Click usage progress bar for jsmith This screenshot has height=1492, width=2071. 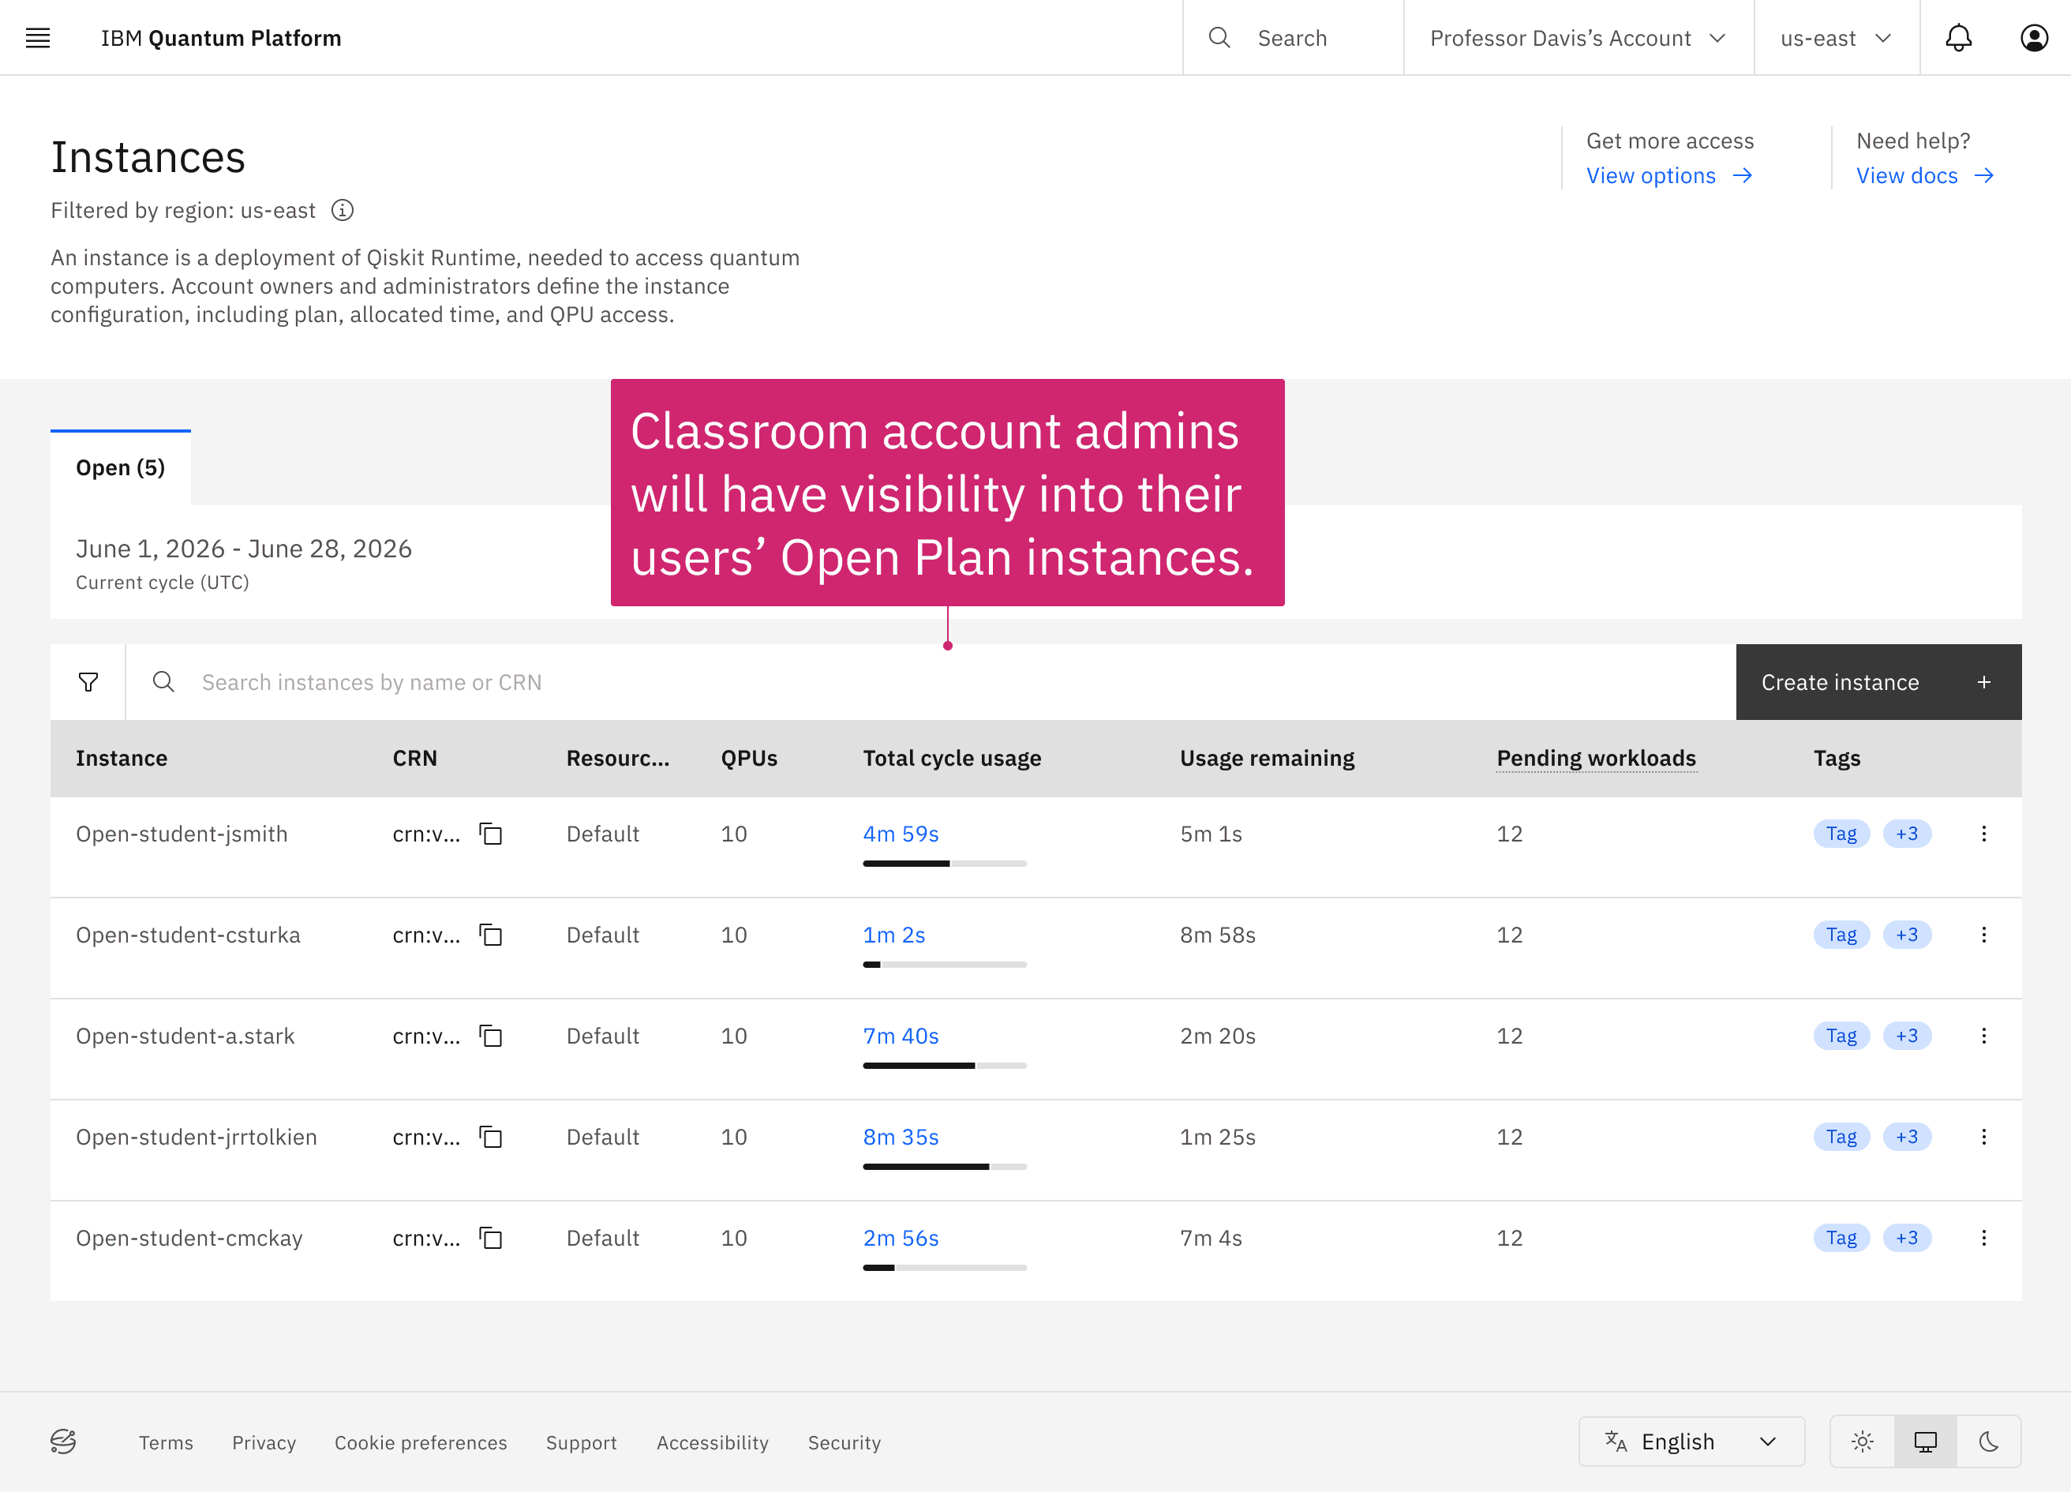(x=944, y=863)
